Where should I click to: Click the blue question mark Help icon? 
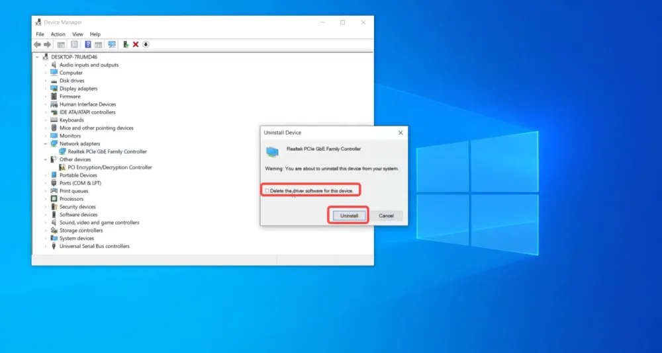coord(88,44)
